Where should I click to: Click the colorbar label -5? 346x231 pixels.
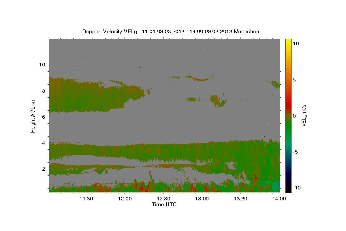point(296,152)
